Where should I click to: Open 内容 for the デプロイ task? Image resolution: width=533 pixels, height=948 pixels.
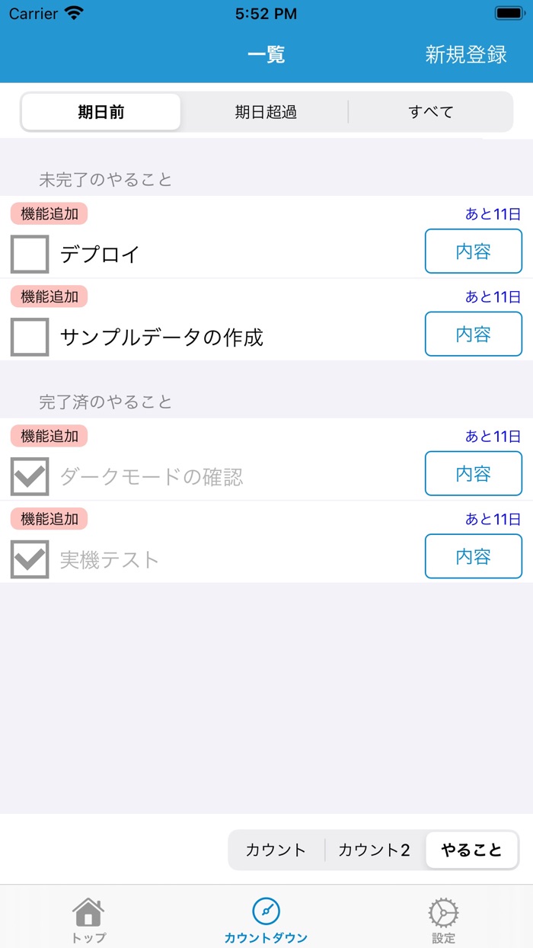pos(473,251)
